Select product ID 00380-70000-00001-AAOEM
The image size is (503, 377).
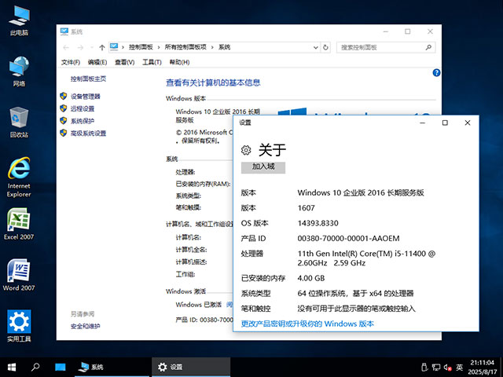click(348, 239)
